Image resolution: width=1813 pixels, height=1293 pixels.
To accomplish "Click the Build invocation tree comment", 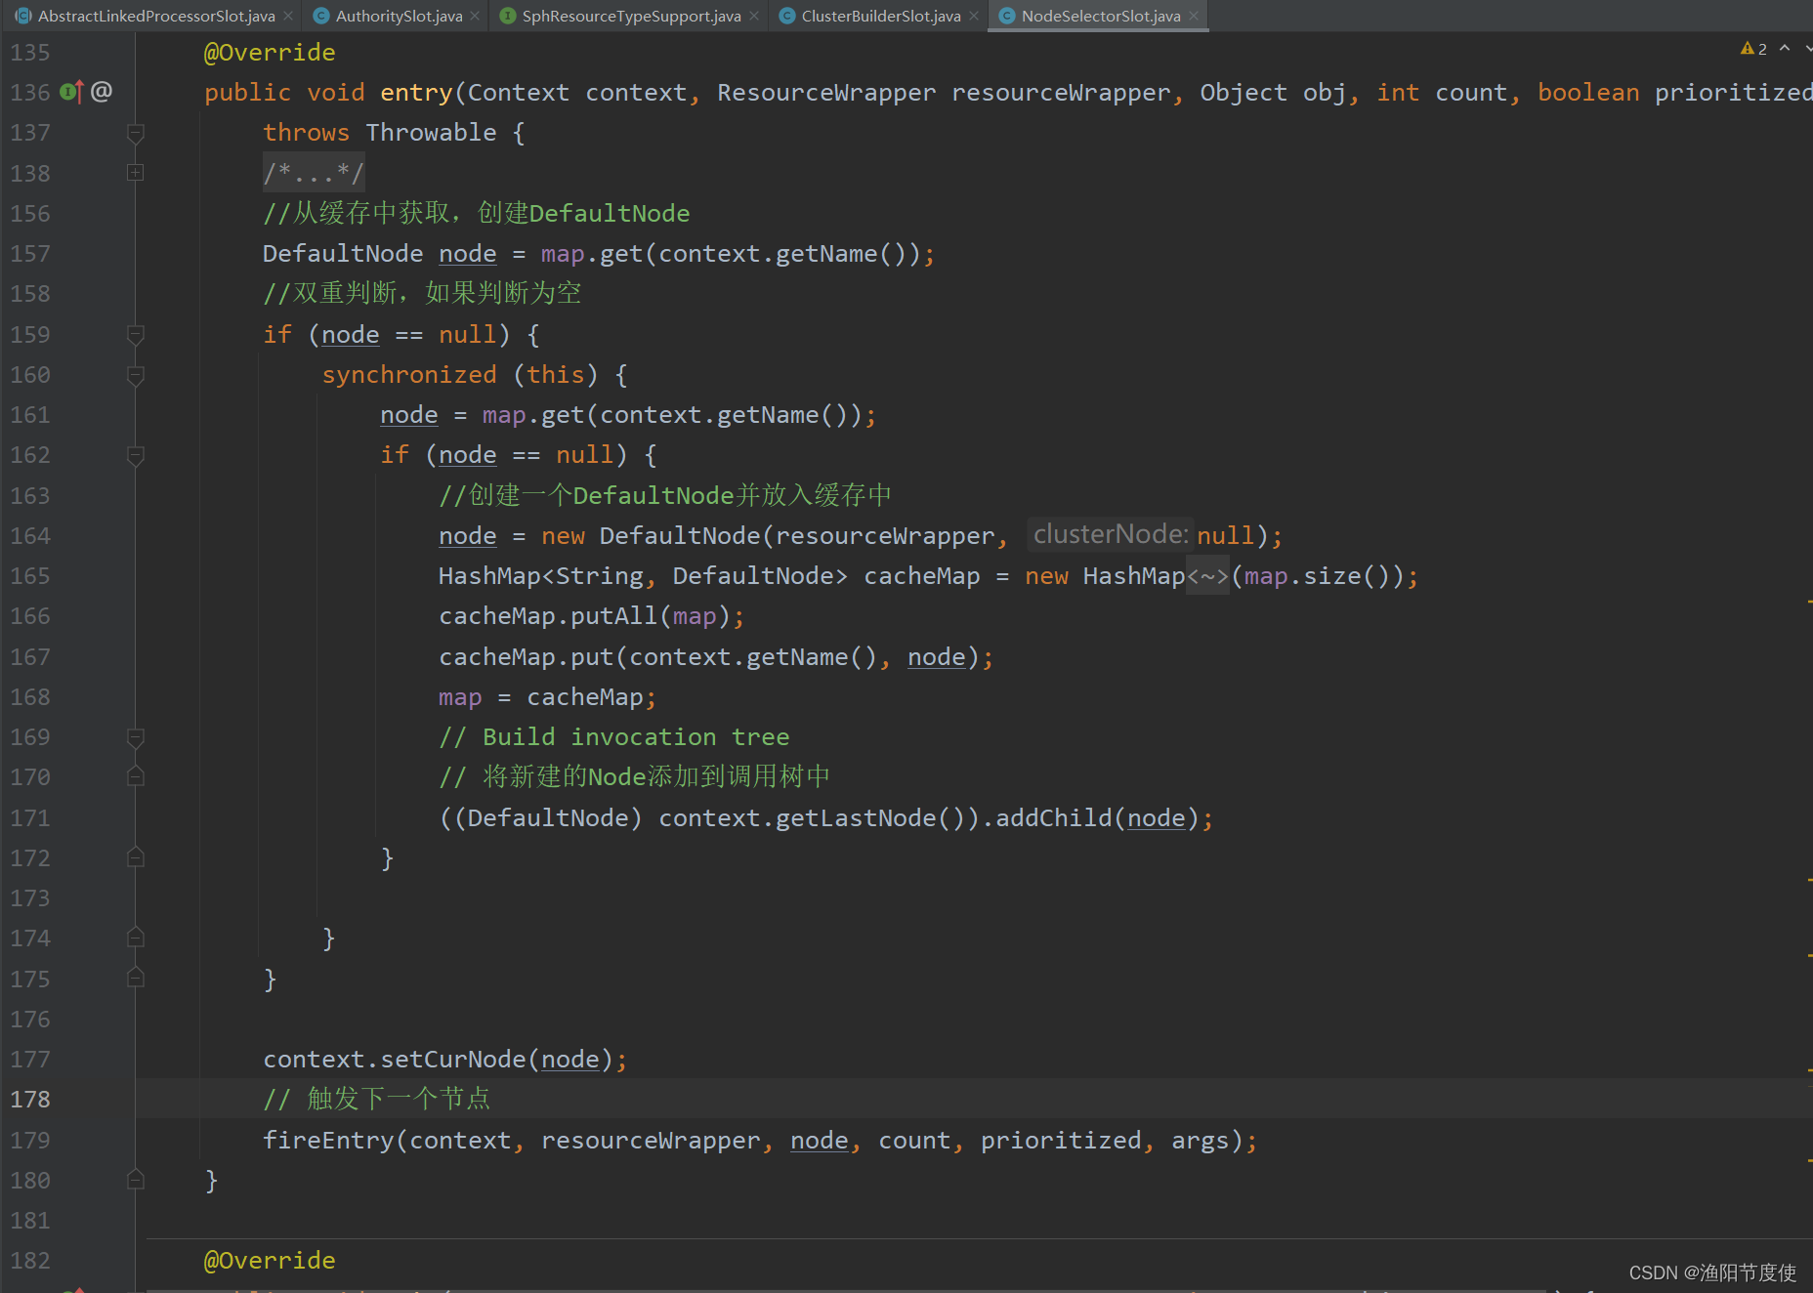I will click(x=614, y=737).
